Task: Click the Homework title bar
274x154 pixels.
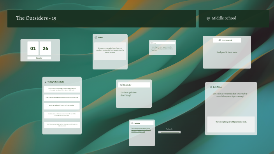Action: [227, 40]
